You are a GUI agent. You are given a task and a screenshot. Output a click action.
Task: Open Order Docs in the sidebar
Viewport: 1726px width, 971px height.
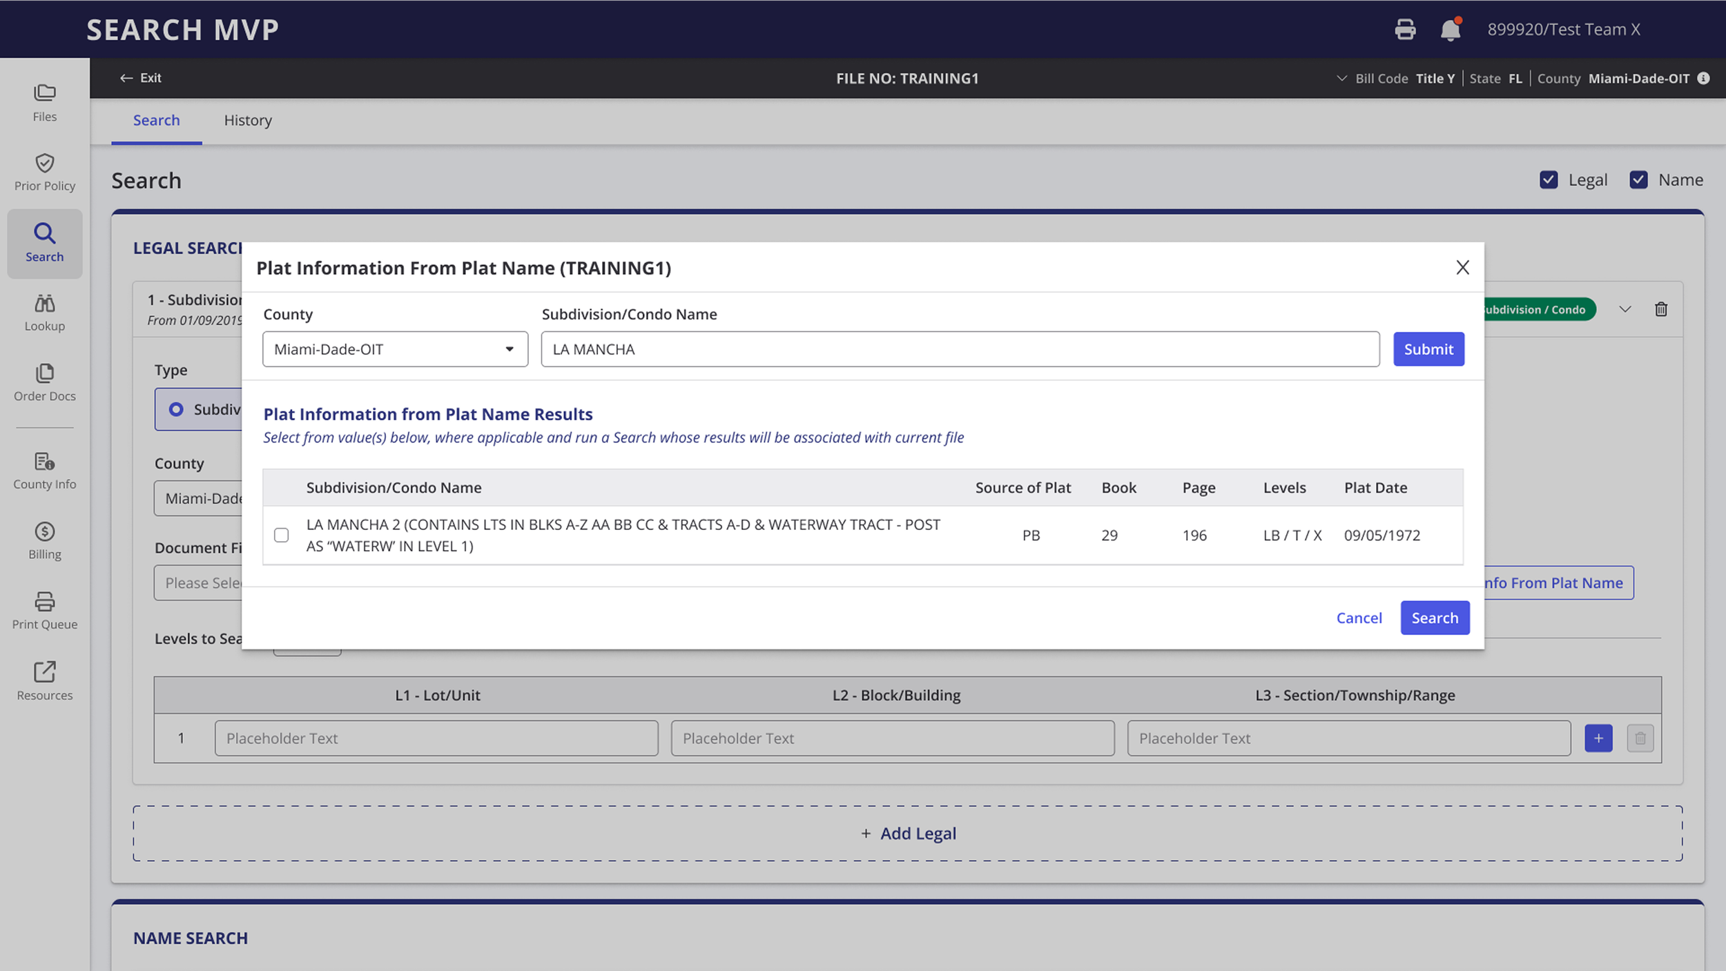(44, 382)
